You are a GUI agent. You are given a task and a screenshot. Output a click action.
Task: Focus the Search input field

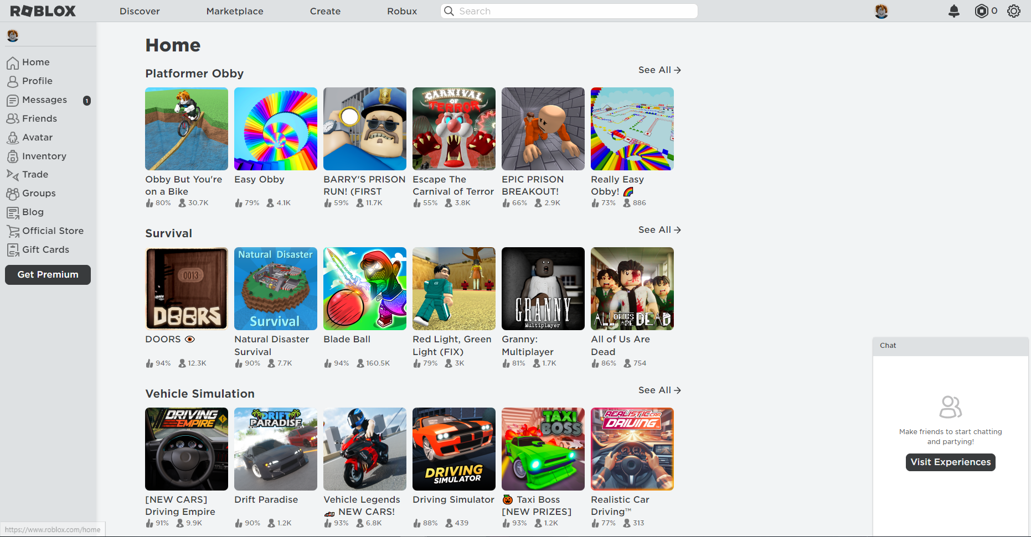(569, 11)
